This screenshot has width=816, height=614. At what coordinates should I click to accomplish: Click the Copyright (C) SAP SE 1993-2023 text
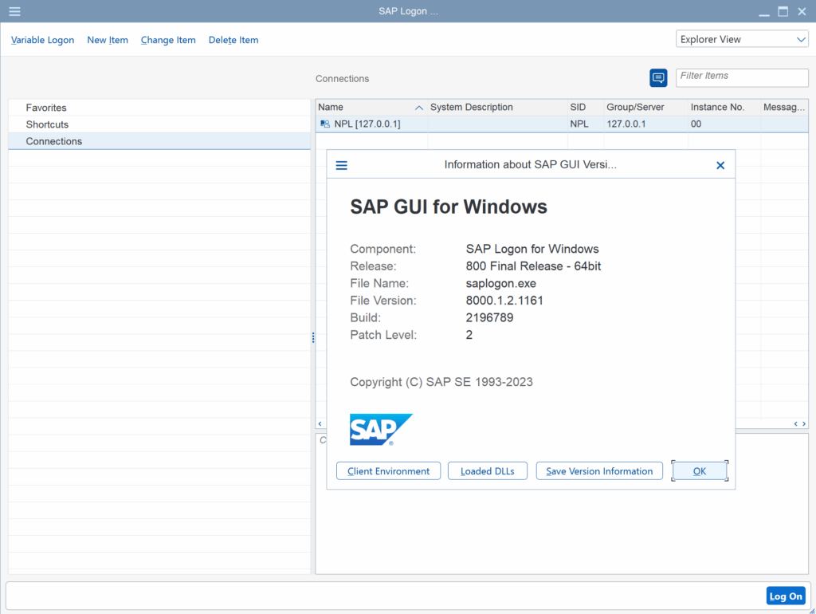tap(441, 382)
